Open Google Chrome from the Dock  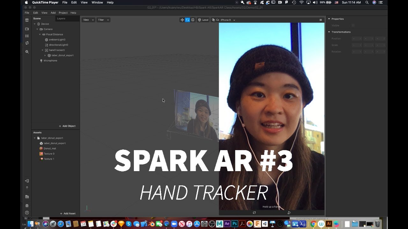coord(313,224)
